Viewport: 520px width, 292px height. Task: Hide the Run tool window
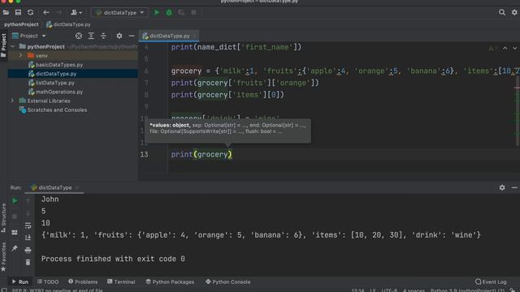point(514,187)
